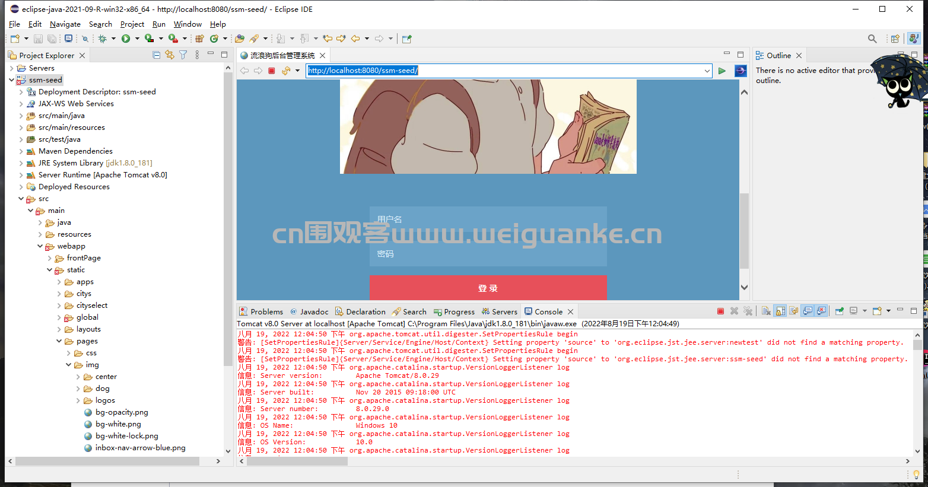The height and width of the screenshot is (487, 928).
Task: Open Display Selected Console dropdown arrow
Action: (865, 311)
